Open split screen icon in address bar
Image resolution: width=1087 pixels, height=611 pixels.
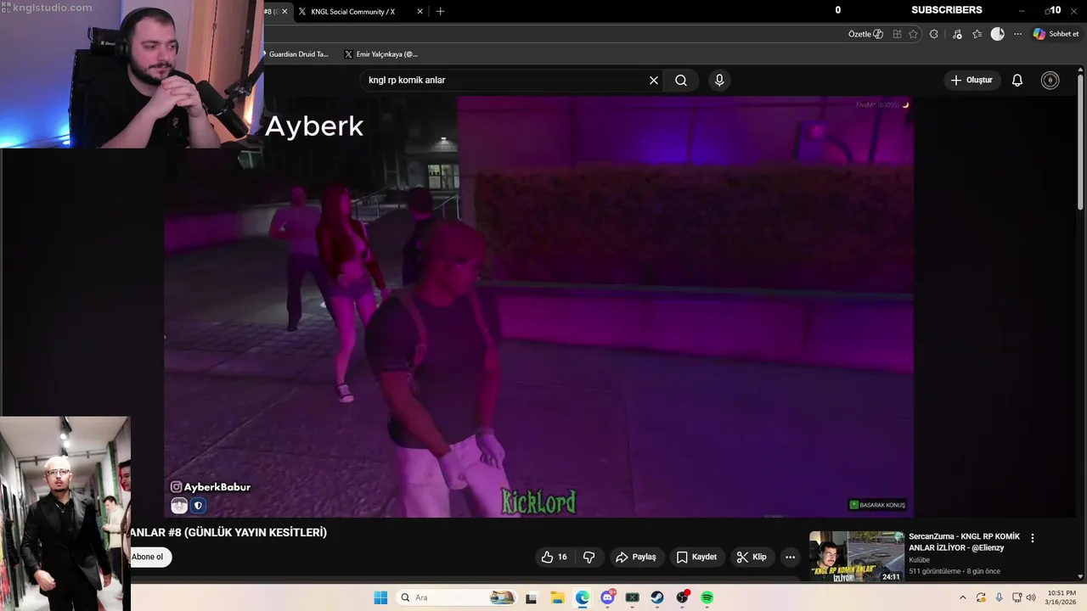coord(897,34)
